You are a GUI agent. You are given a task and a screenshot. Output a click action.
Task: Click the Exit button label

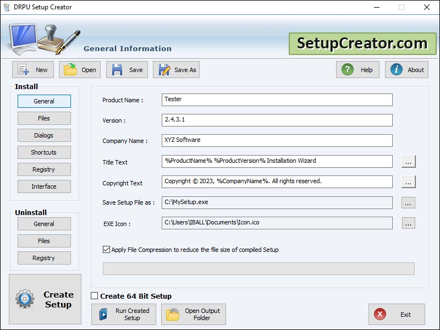point(405,315)
